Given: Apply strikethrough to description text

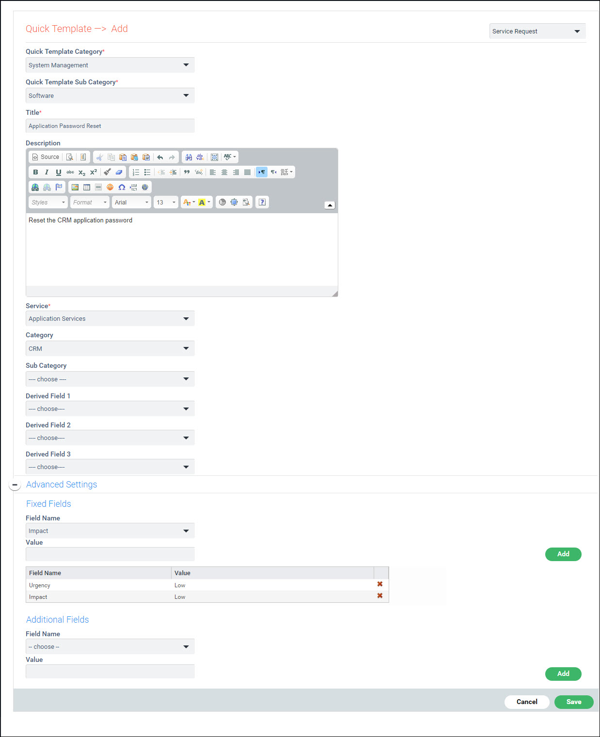Looking at the screenshot, I should (70, 172).
